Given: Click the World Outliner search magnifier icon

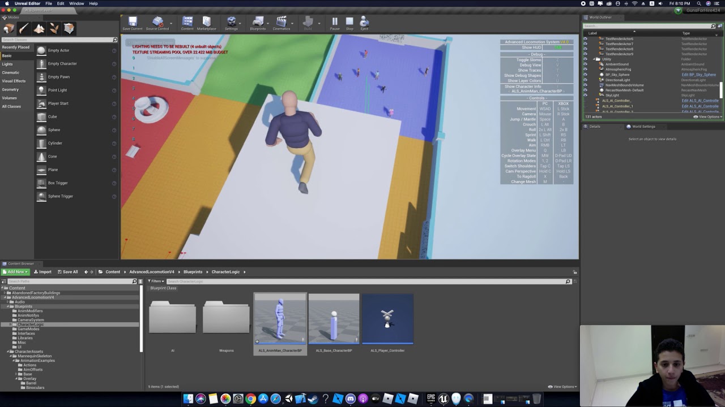Looking at the screenshot, I should pyautogui.click(x=713, y=26).
